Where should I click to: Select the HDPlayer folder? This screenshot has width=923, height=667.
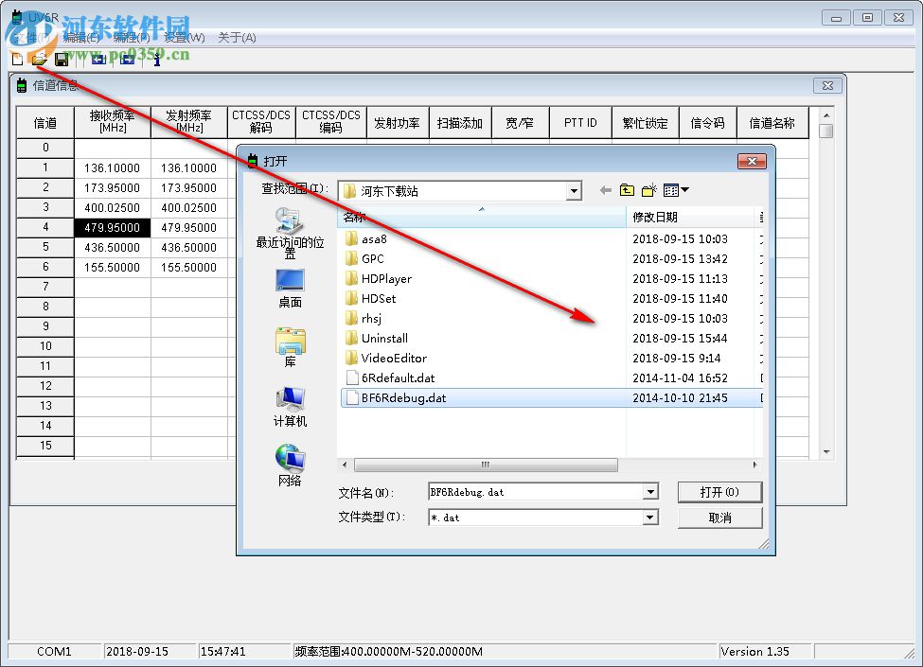click(x=379, y=279)
